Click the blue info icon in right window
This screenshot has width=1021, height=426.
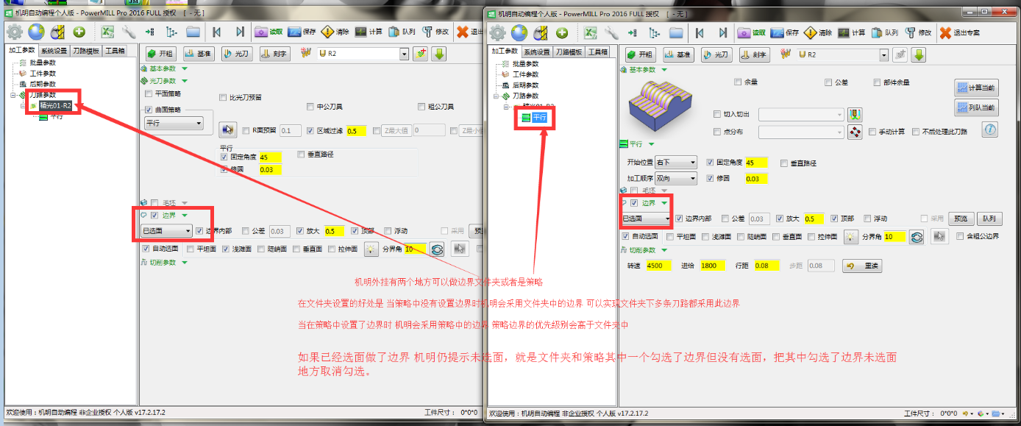[990, 129]
